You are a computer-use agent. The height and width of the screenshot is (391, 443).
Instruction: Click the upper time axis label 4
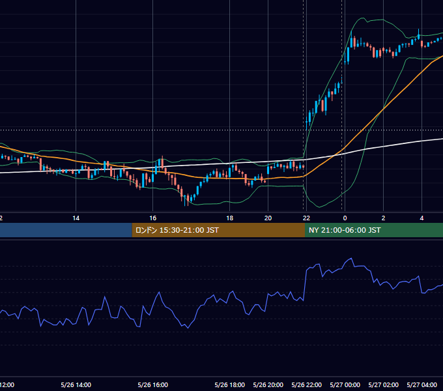(422, 218)
